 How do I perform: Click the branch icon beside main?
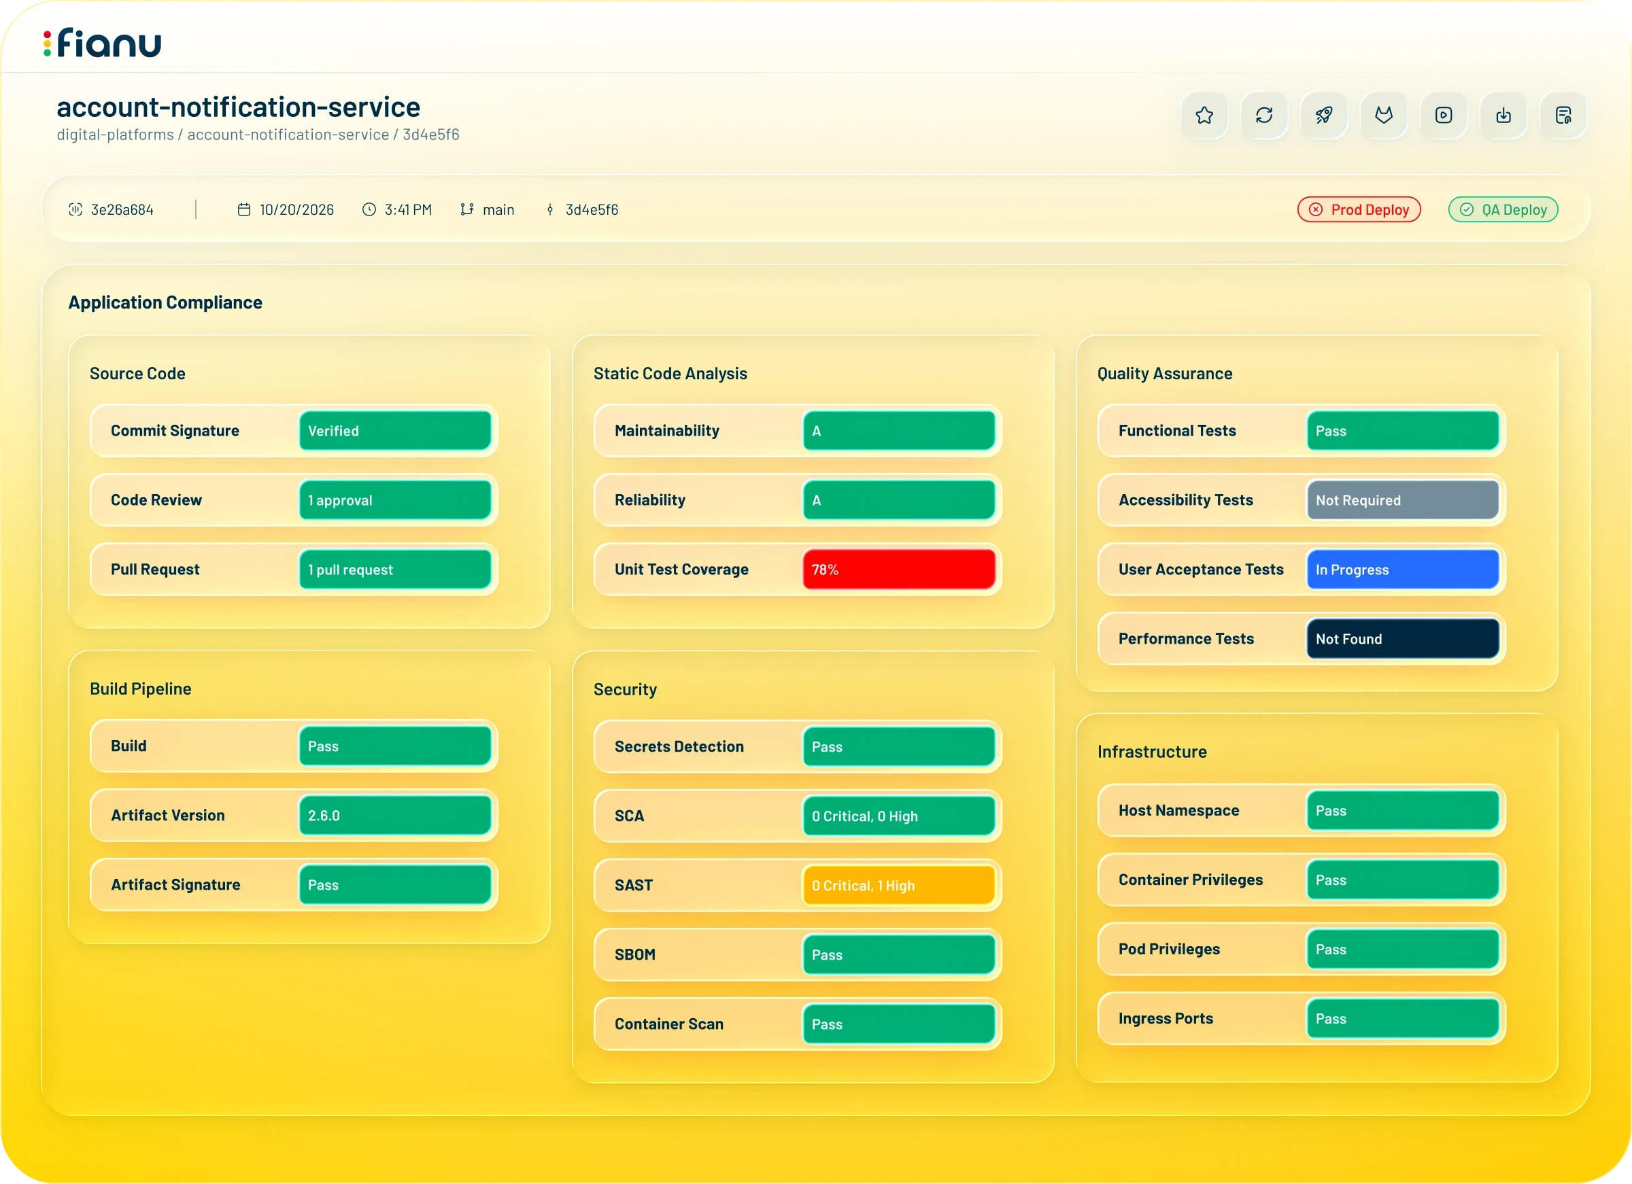pos(467,209)
